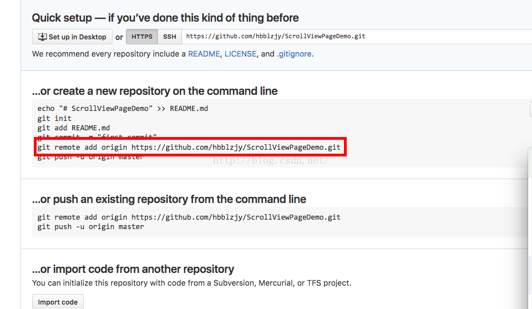This screenshot has width=532, height=309.
Task: Open the LICENSE link
Action: [241, 54]
